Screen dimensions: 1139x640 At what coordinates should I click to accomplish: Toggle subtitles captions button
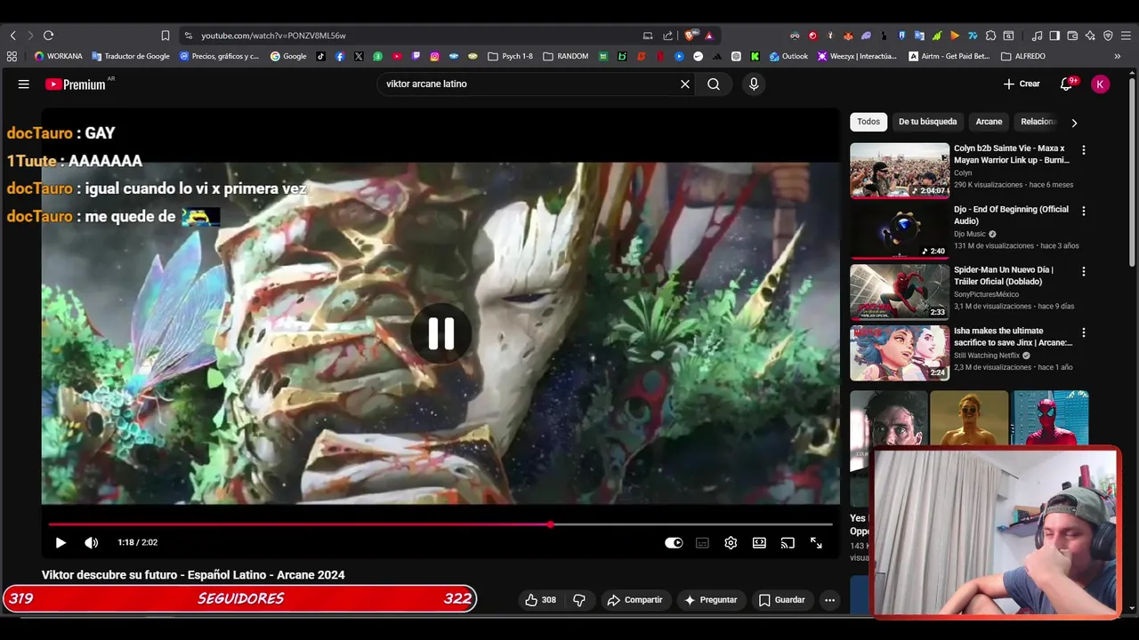702,542
